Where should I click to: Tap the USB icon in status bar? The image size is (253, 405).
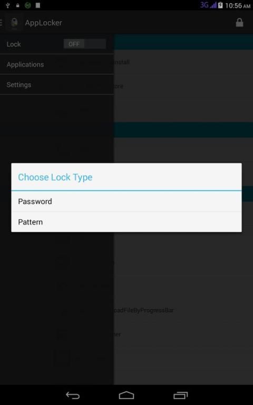click(8, 5)
